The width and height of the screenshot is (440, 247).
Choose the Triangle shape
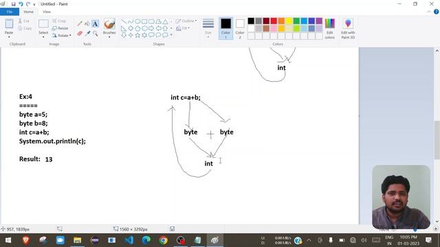tap(165, 21)
